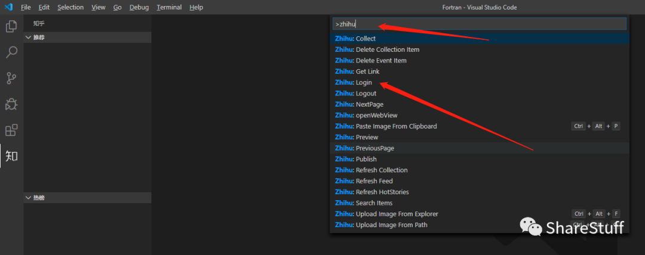Open the Extensions view icon
This screenshot has height=255, width=645.
click(11, 130)
